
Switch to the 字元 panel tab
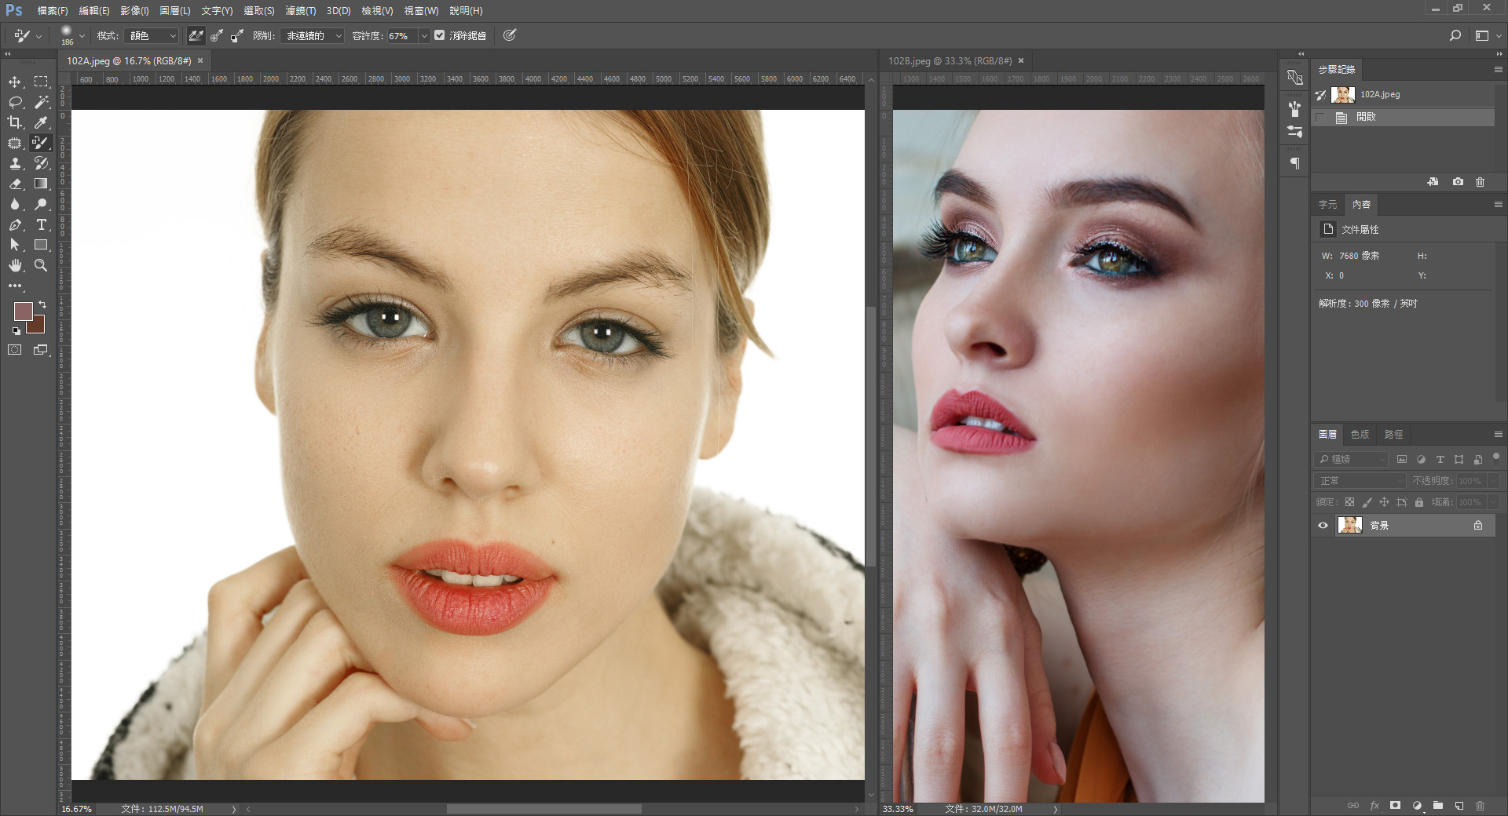[x=1327, y=204]
